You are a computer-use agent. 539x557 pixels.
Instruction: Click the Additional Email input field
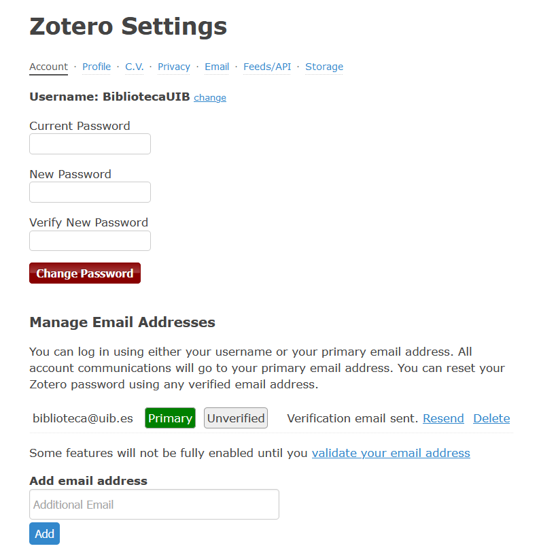154,505
